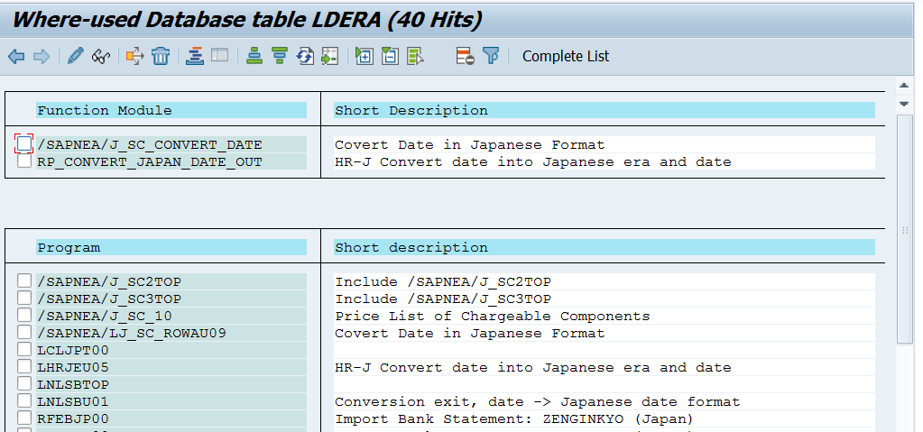Viewport: 923px width, 432px height.
Task: Click the Delete trash can icon
Action: pos(160,57)
